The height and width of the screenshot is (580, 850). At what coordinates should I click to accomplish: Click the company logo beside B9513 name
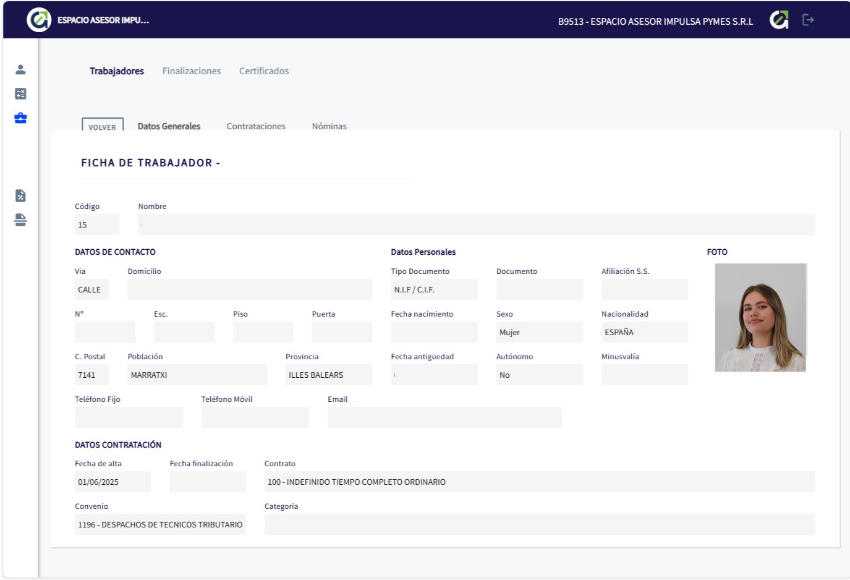pyautogui.click(x=779, y=20)
